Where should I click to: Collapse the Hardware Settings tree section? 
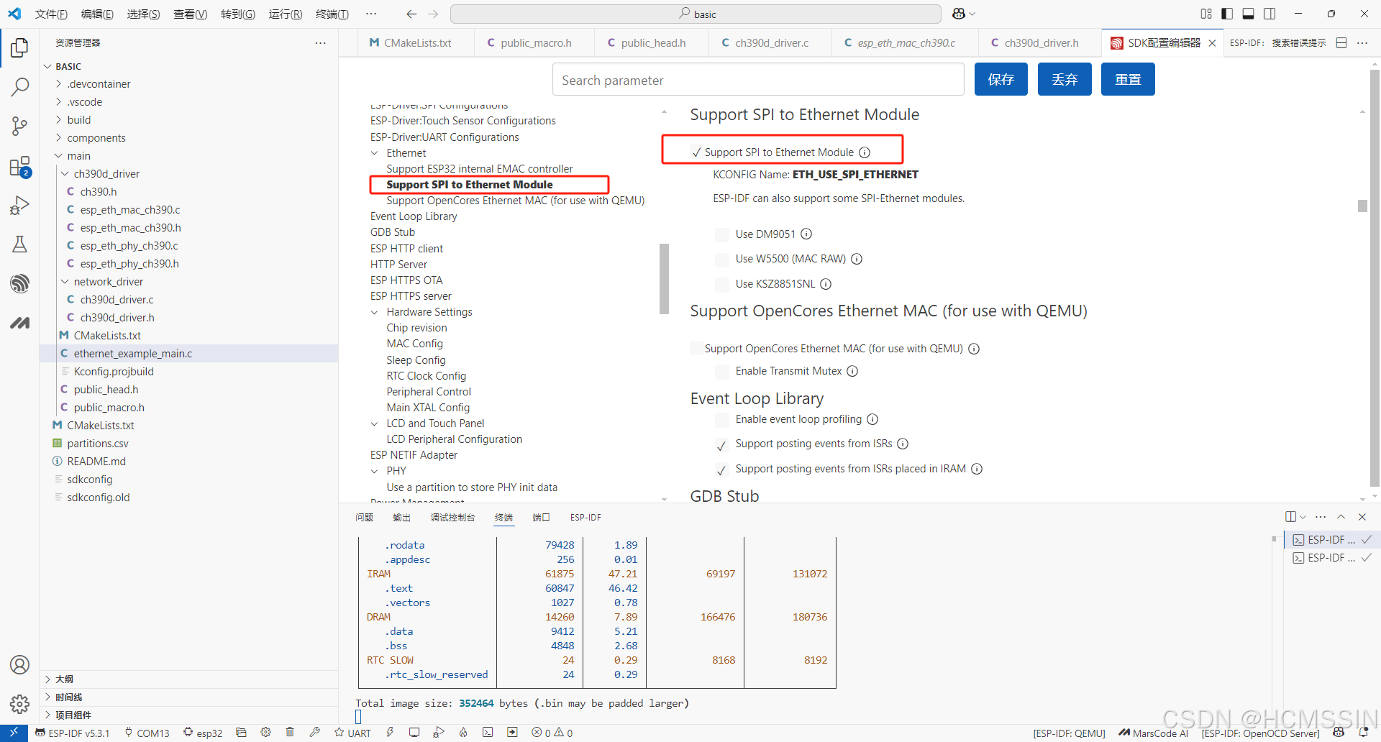coord(375,311)
